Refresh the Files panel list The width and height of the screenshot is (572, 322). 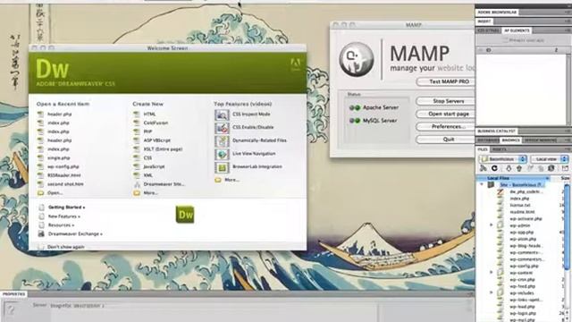(494, 168)
